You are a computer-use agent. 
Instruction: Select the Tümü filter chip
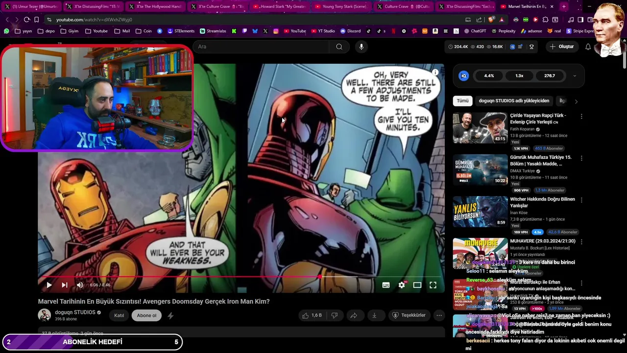tap(462, 101)
